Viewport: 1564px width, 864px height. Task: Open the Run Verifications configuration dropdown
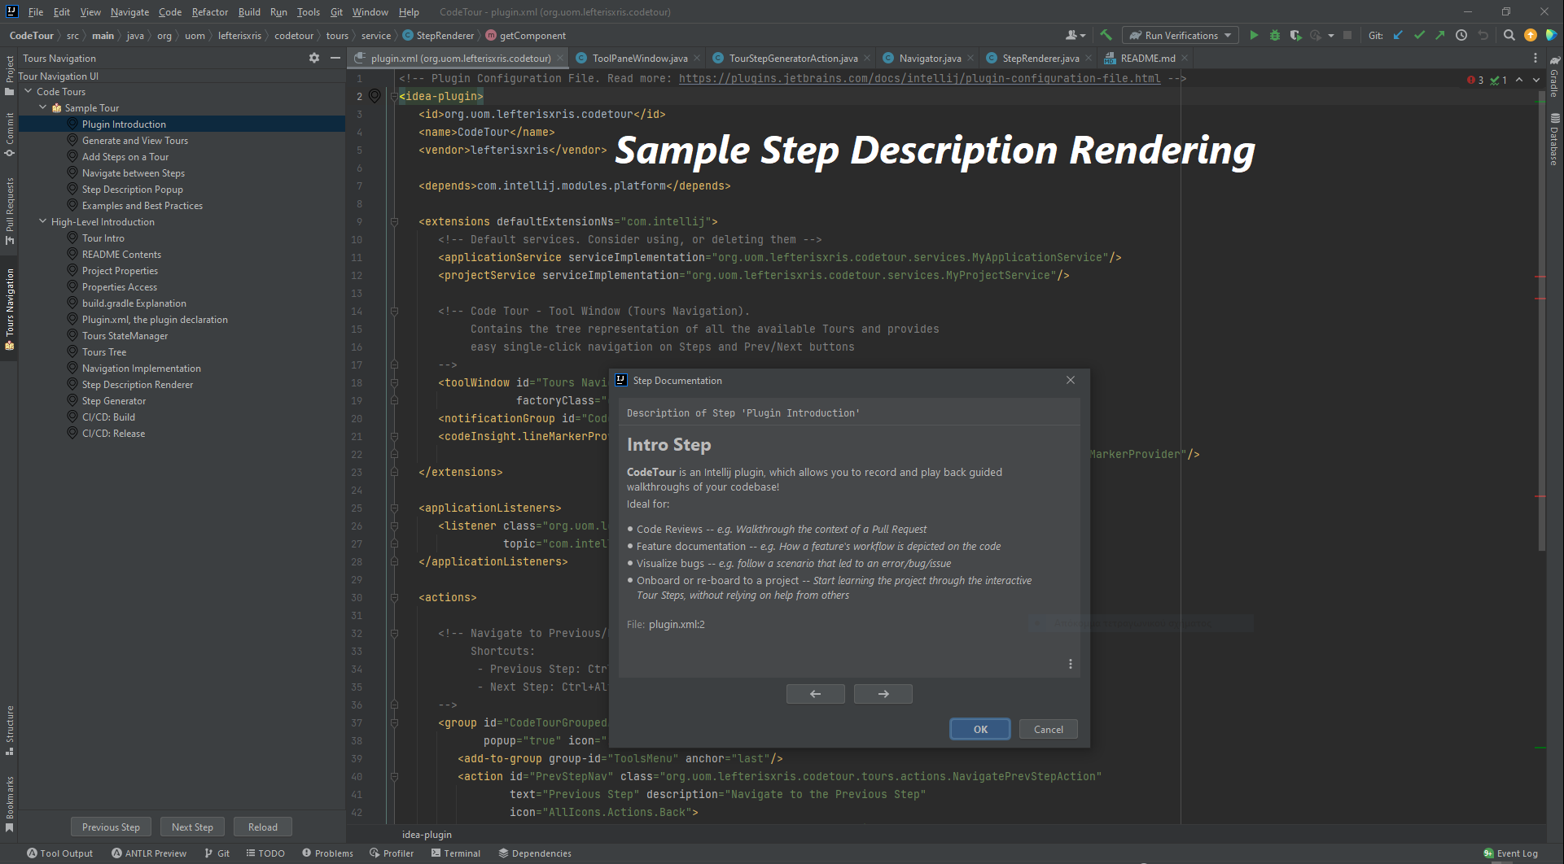1228,35
